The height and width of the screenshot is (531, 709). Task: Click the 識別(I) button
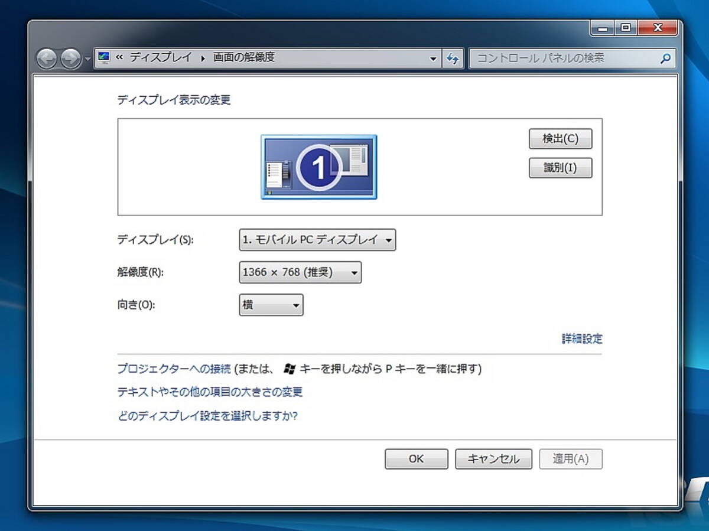coord(560,168)
